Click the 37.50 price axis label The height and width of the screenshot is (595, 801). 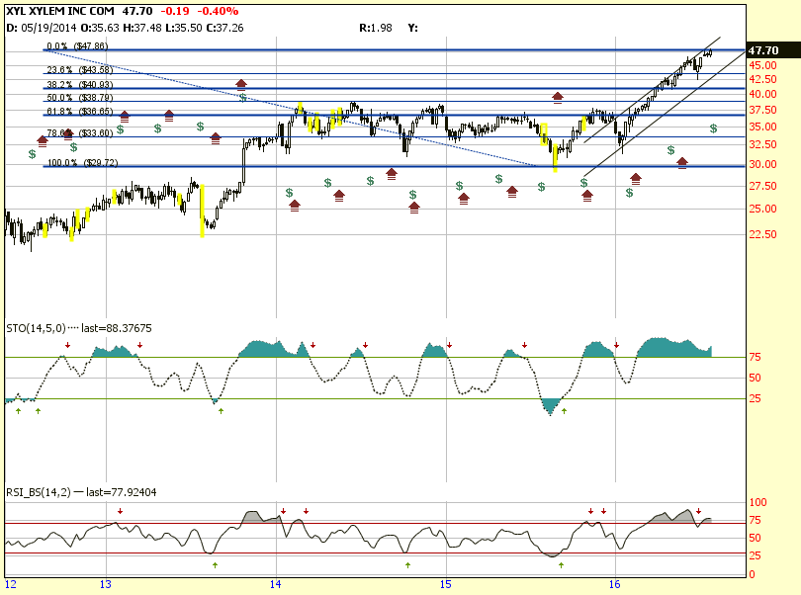tap(762, 110)
